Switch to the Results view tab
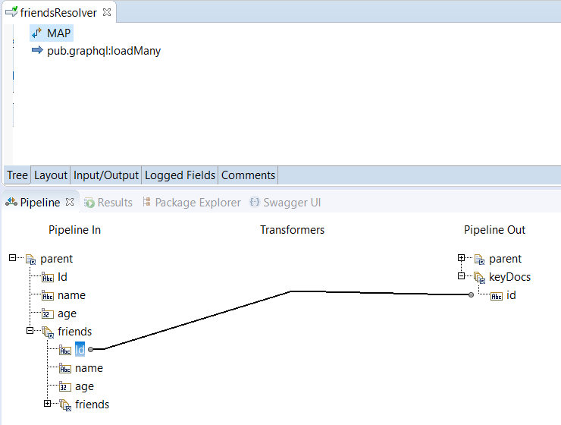The width and height of the screenshot is (561, 425). 108,203
